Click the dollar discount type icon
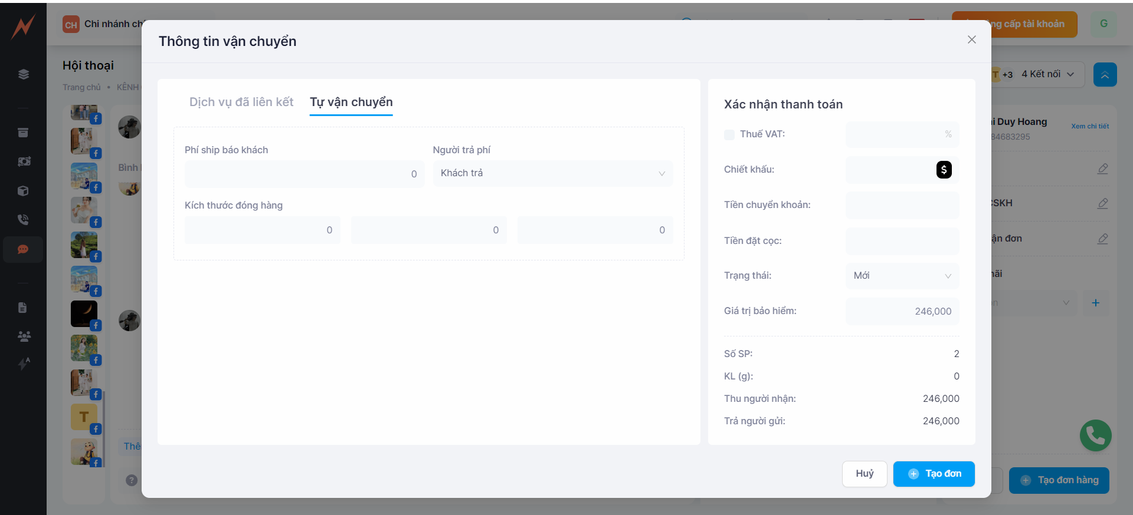 (x=944, y=170)
